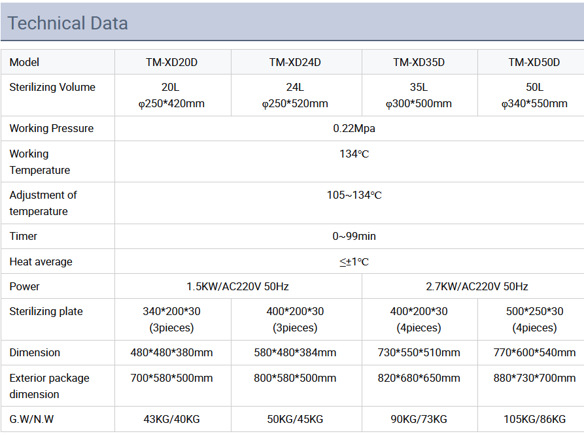Select the Heat average row label

click(41, 261)
